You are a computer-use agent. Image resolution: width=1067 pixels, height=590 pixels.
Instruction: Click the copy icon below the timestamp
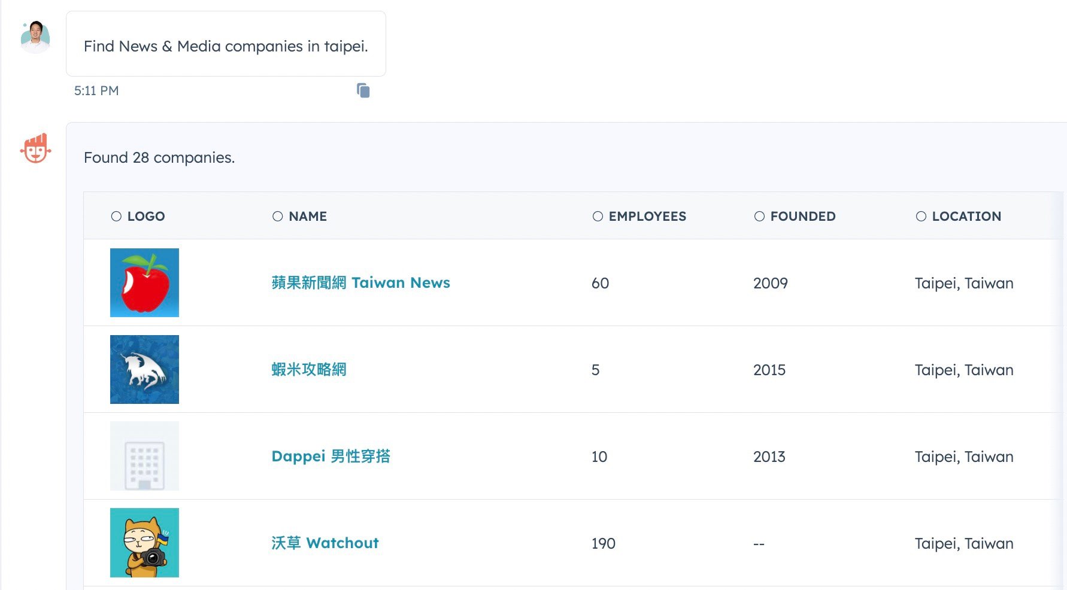[x=363, y=90]
